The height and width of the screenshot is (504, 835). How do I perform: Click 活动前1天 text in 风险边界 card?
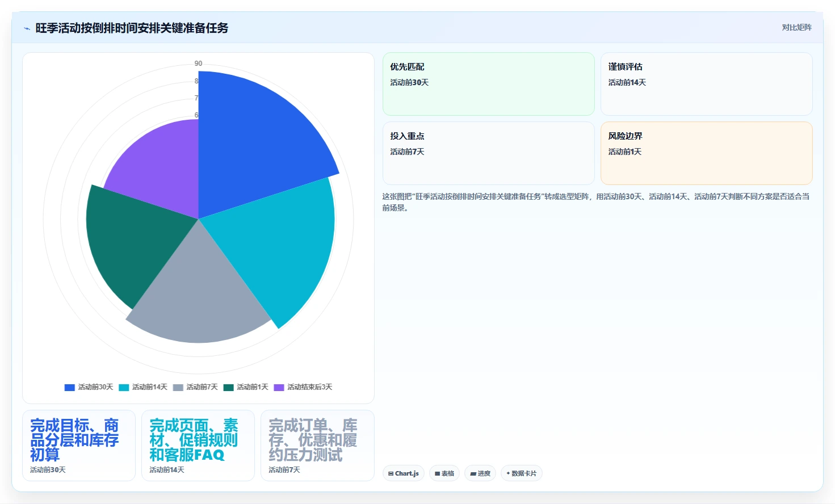[x=625, y=152]
